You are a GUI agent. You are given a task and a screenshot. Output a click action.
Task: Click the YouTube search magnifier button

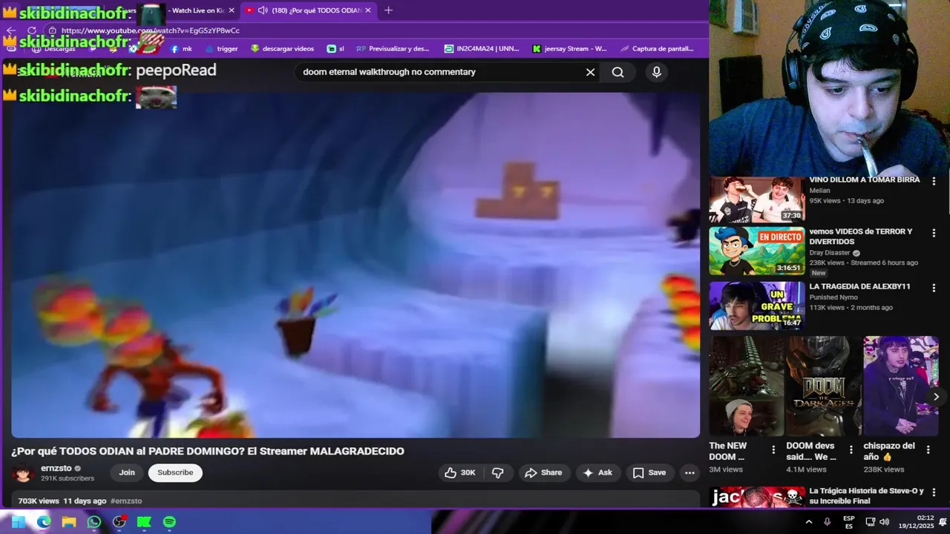[617, 72]
